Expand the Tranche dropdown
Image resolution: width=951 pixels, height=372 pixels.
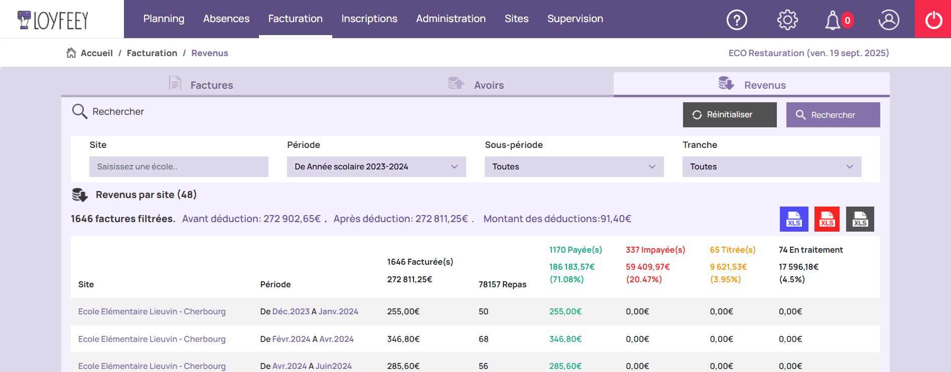(x=772, y=167)
